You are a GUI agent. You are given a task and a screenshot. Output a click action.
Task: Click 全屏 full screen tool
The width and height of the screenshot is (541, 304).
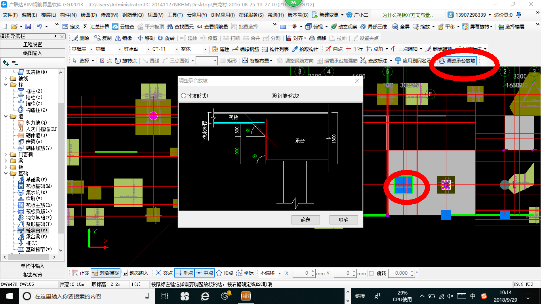tap(401, 27)
